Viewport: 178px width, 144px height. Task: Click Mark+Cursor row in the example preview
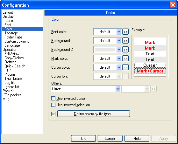point(150,71)
